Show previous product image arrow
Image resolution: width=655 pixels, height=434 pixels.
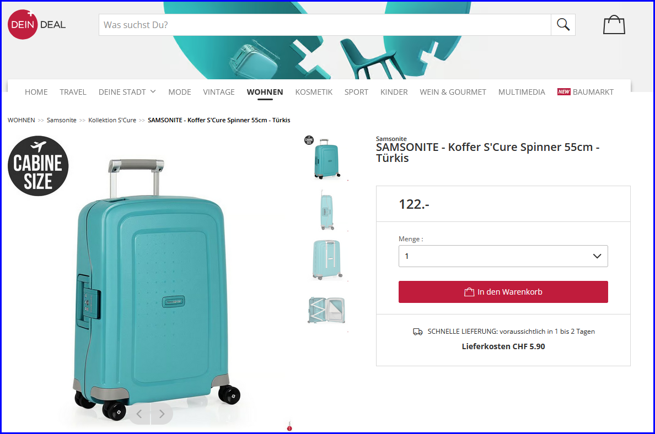[139, 414]
